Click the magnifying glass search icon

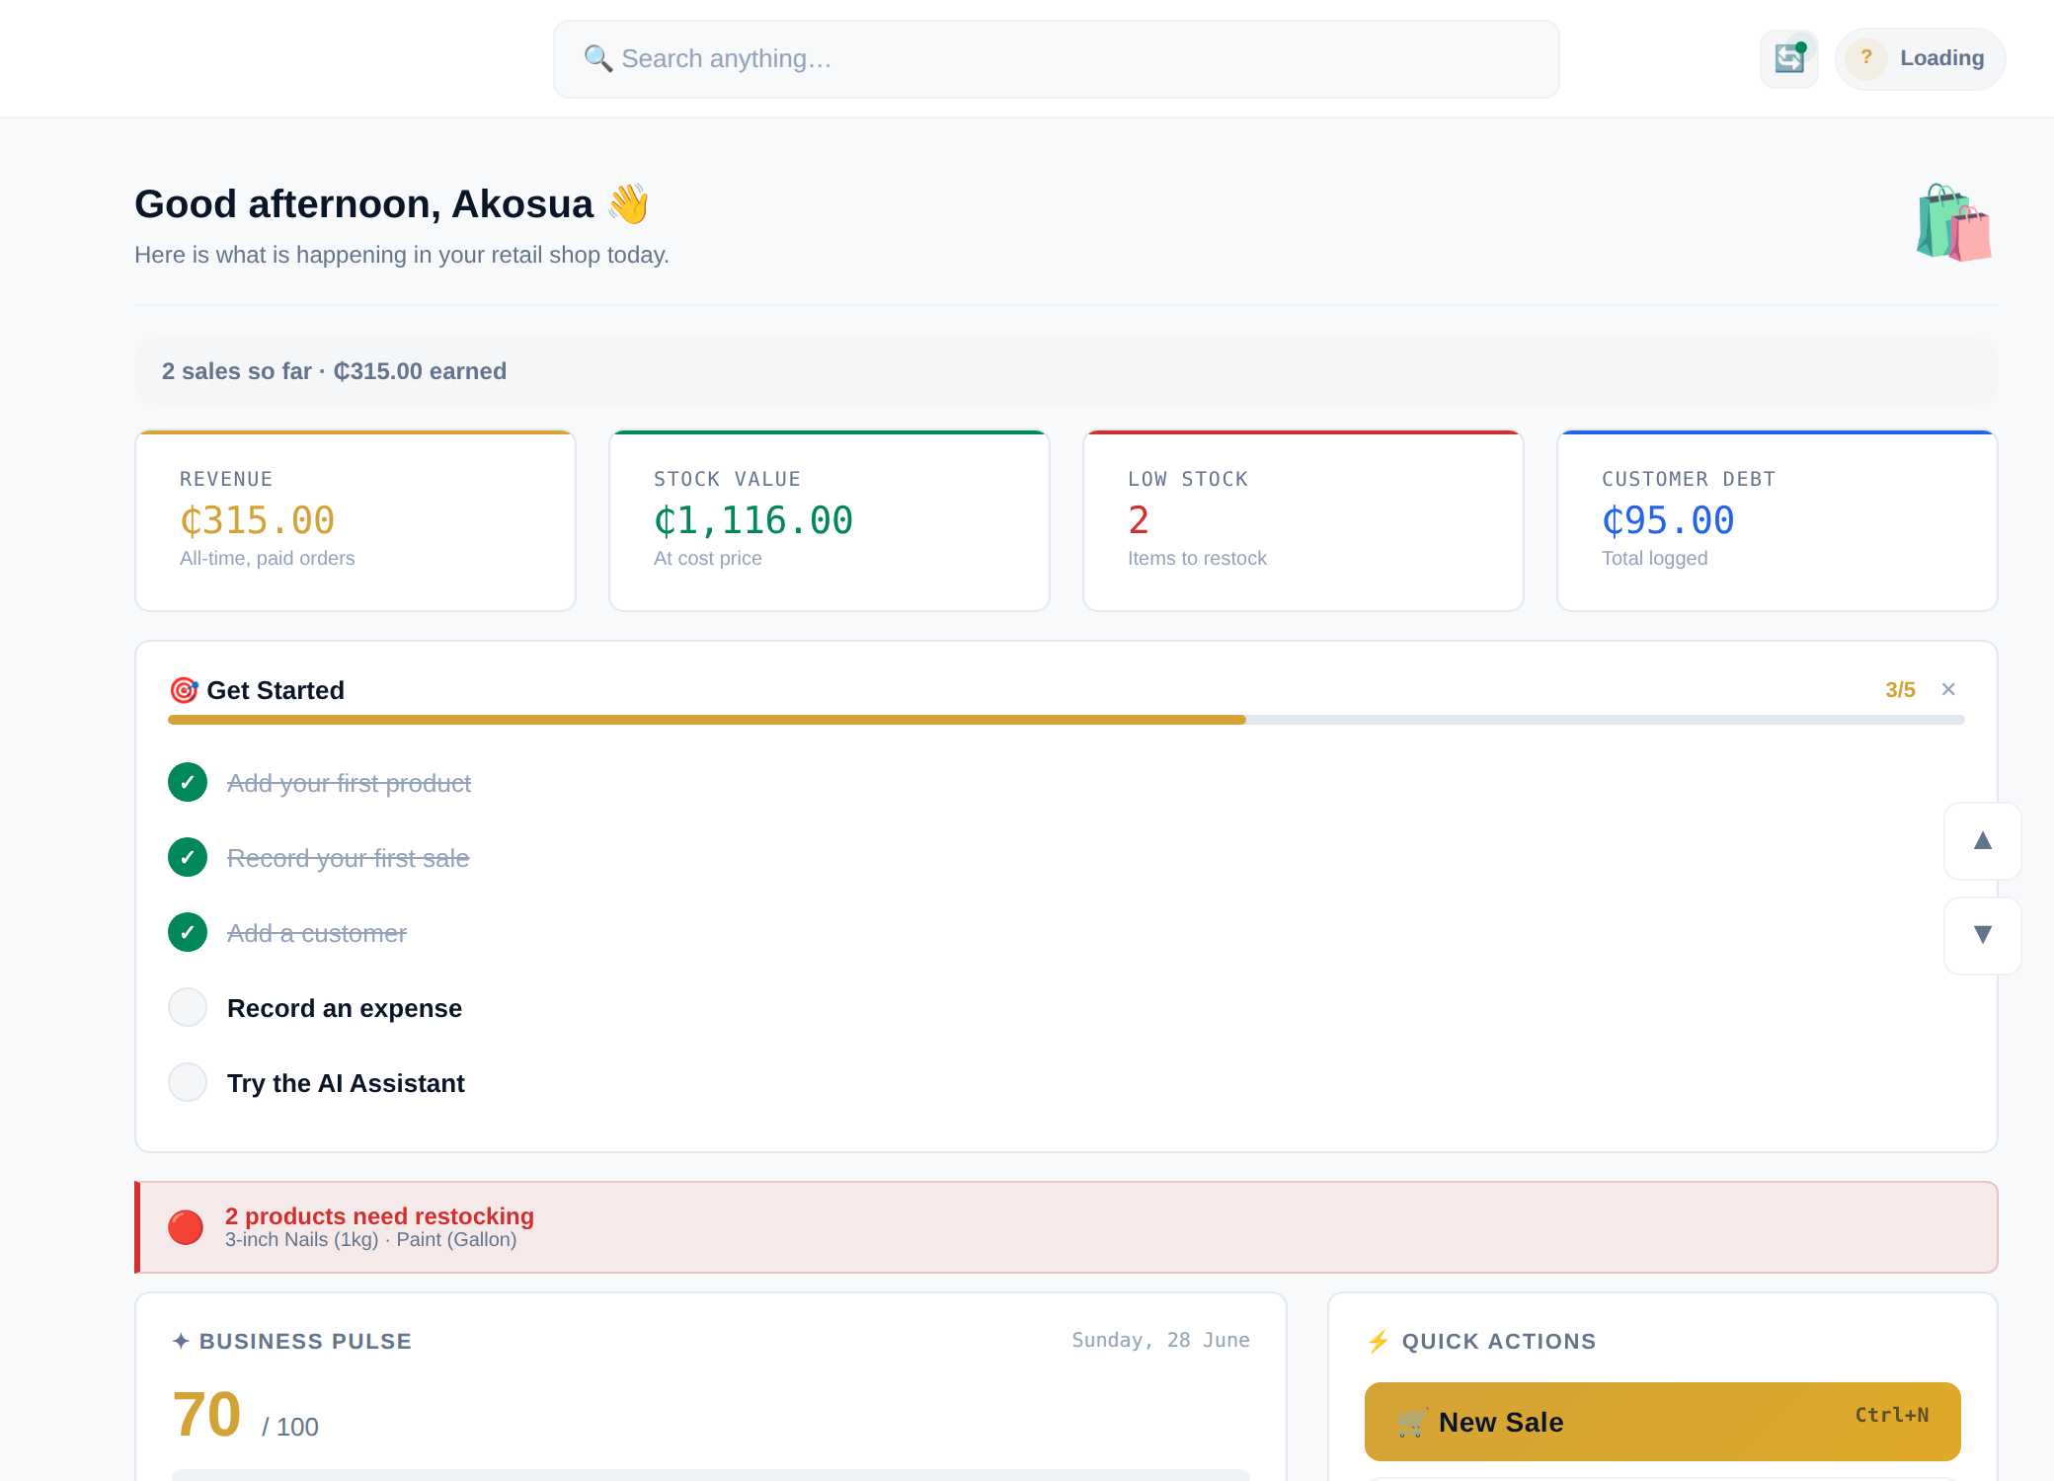click(x=597, y=59)
